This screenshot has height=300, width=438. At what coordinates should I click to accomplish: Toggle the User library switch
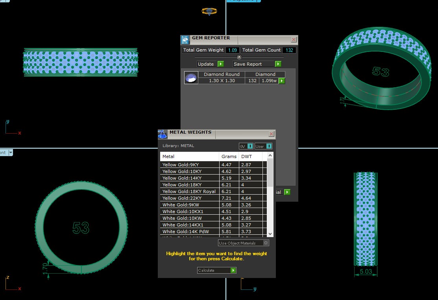pyautogui.click(x=268, y=146)
